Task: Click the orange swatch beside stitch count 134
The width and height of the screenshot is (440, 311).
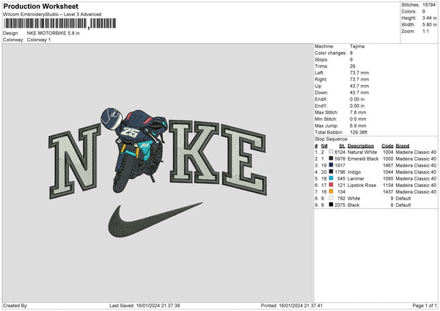Action: click(x=331, y=191)
